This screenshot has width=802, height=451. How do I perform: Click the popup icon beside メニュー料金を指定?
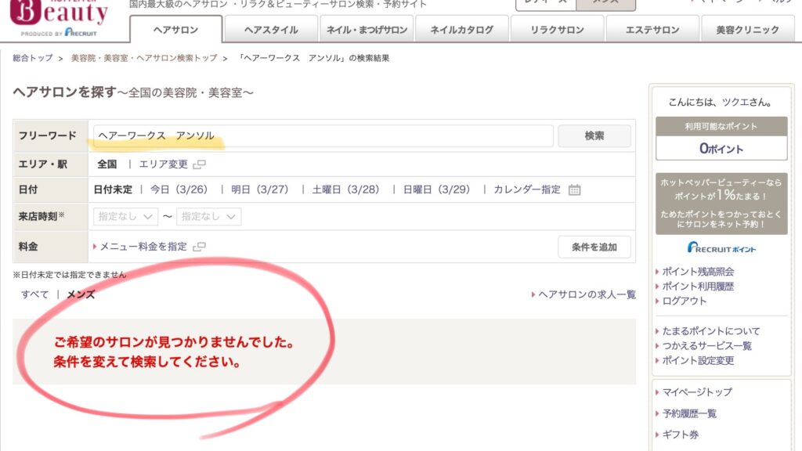tap(199, 247)
